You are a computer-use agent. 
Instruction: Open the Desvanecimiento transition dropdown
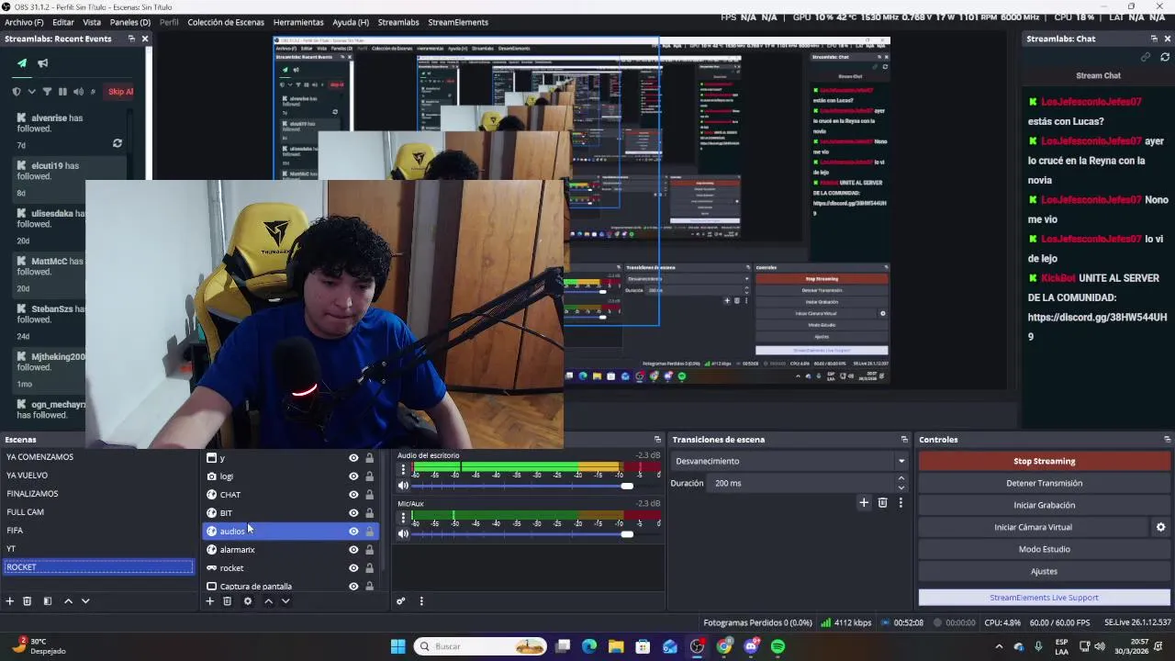(x=789, y=461)
